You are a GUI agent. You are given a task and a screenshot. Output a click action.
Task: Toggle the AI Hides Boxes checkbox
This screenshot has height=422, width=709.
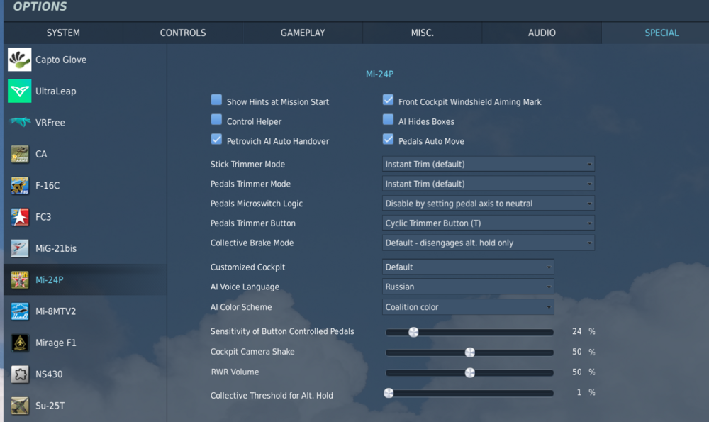click(x=388, y=121)
